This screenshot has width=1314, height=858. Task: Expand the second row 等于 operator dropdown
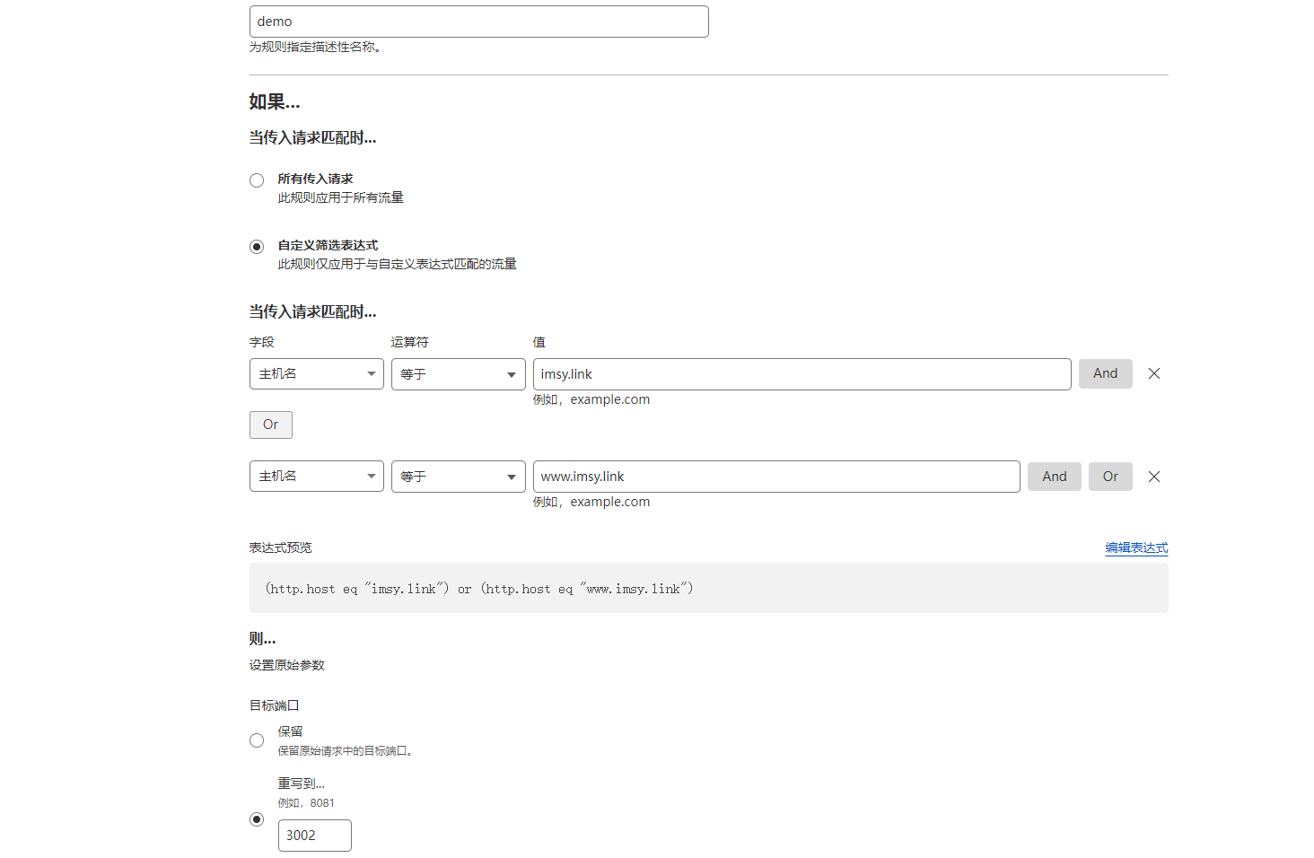[458, 477]
